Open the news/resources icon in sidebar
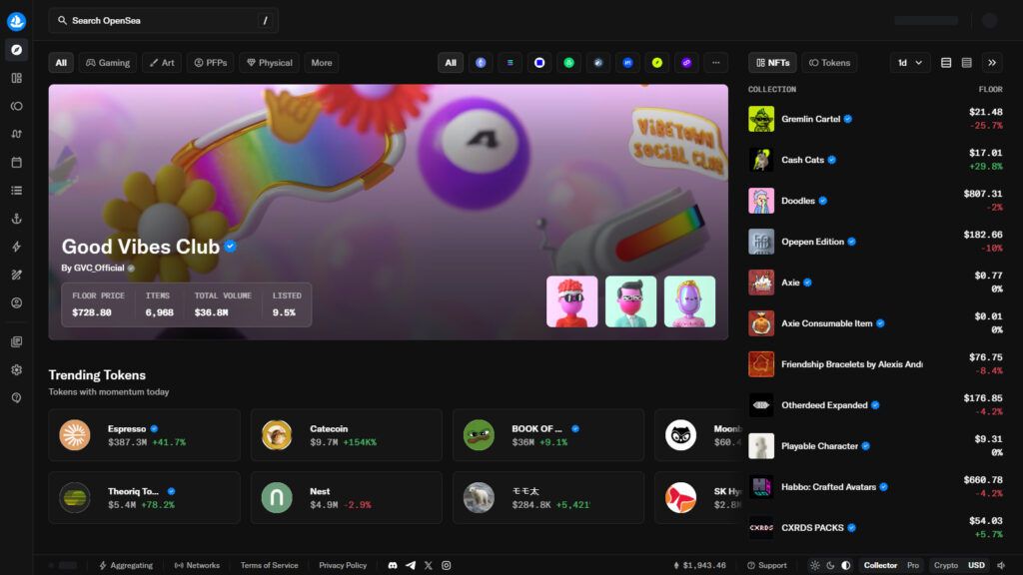 tap(16, 341)
